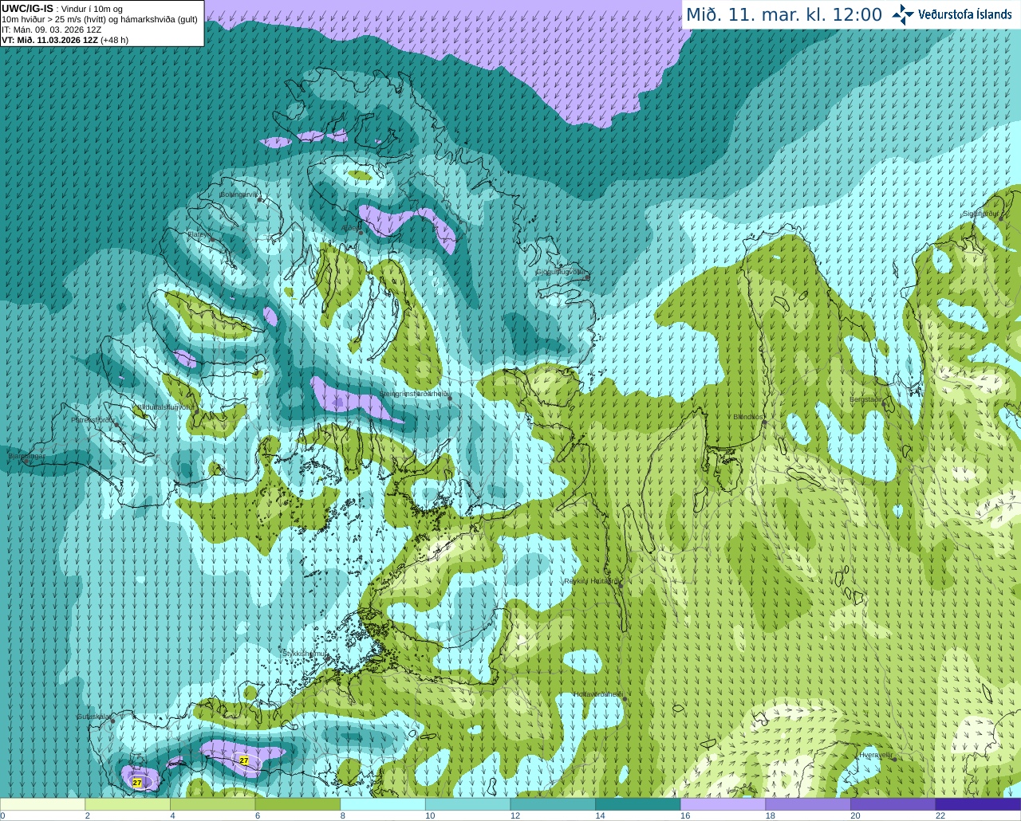This screenshot has height=821, width=1021.
Task: Click the legend scale value 14
Action: [x=600, y=815]
